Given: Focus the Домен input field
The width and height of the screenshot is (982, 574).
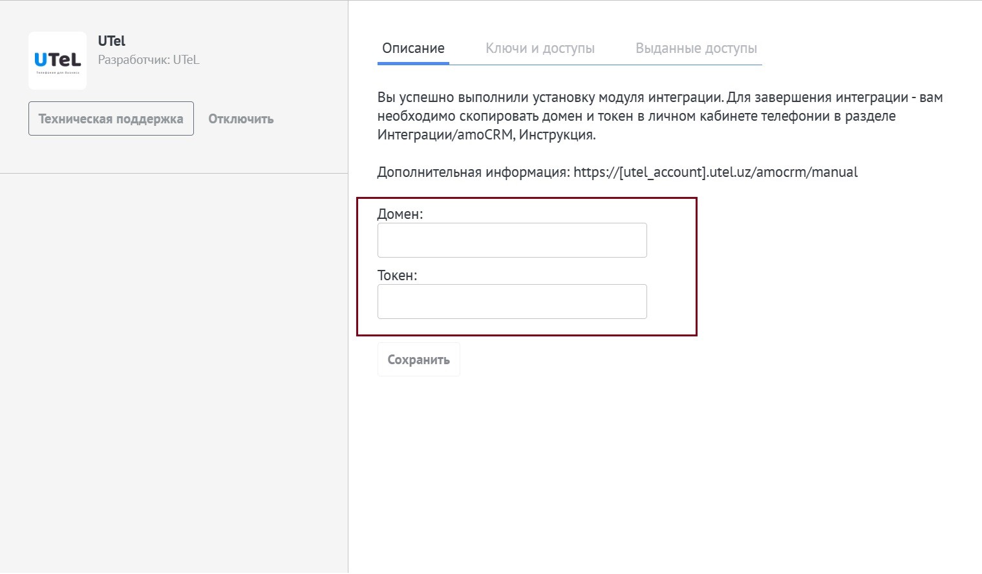Looking at the screenshot, I should (511, 240).
